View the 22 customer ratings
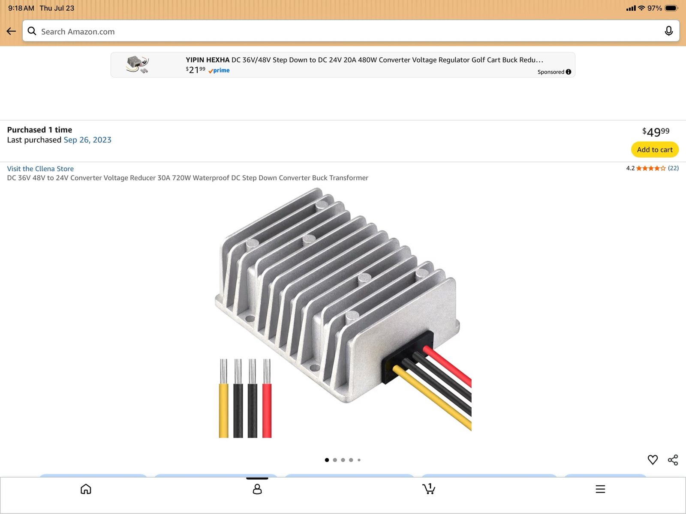 coord(673,168)
